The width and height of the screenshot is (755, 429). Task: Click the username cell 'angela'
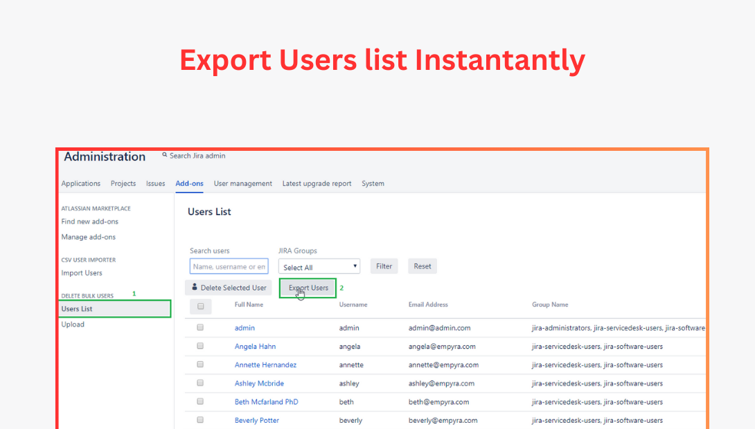tap(350, 346)
